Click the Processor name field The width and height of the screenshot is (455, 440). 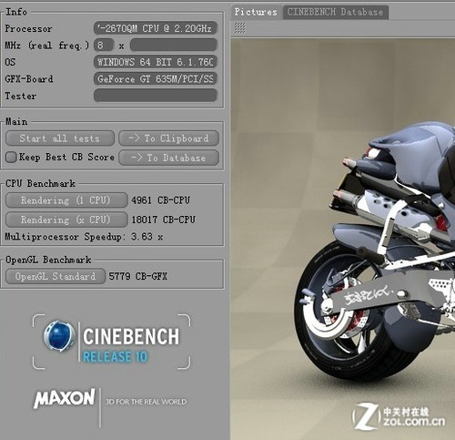pyautogui.click(x=156, y=28)
